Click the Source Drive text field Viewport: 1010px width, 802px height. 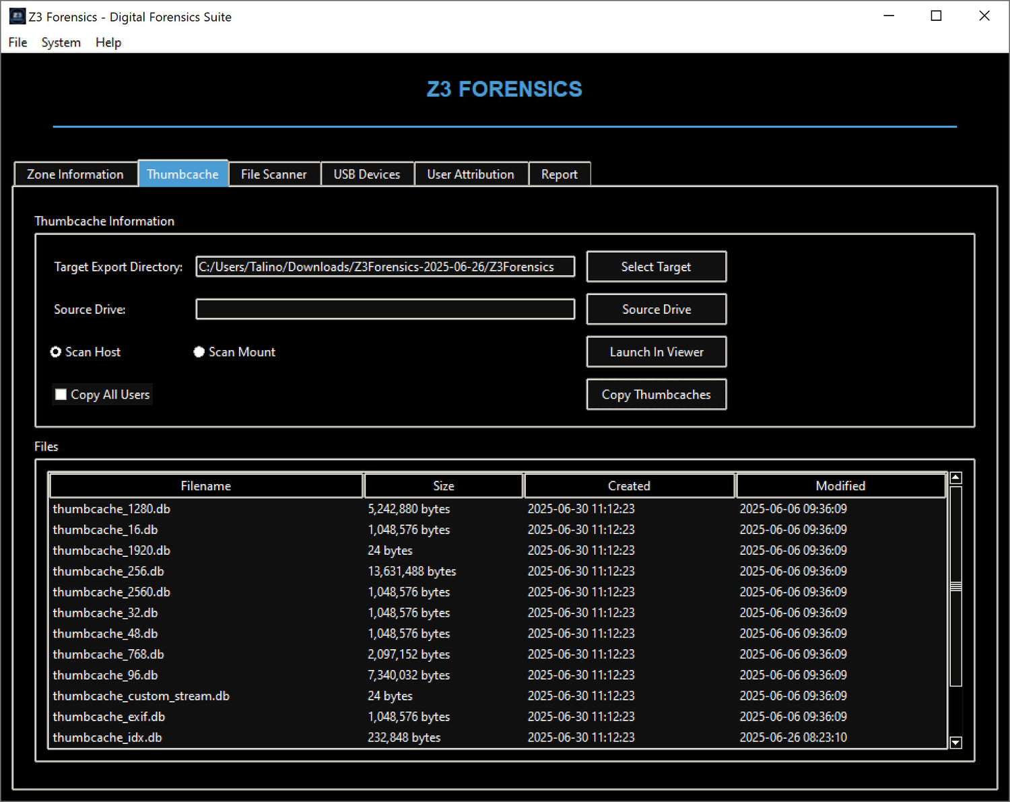click(x=384, y=310)
